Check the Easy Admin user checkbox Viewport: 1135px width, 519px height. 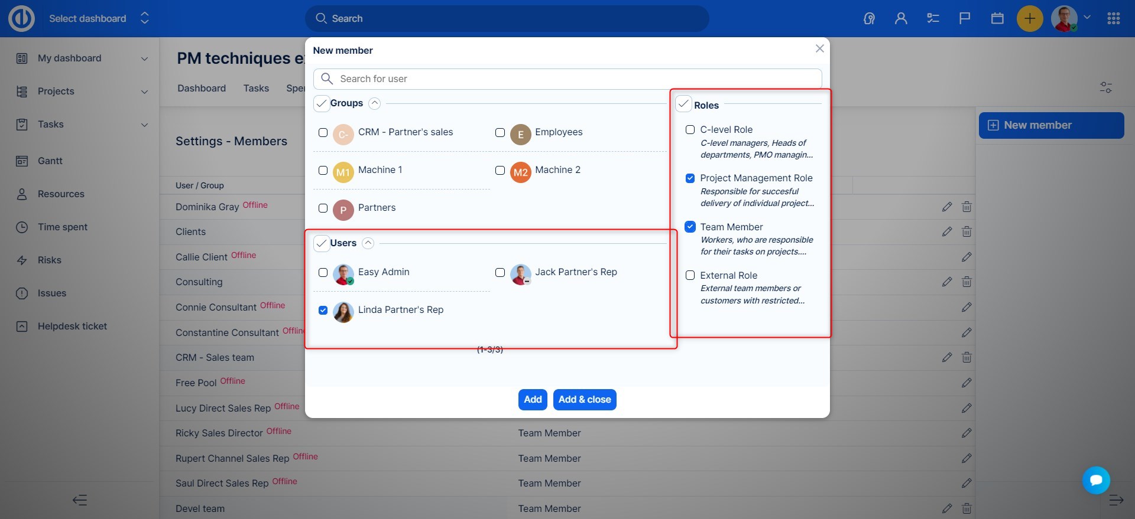click(323, 272)
